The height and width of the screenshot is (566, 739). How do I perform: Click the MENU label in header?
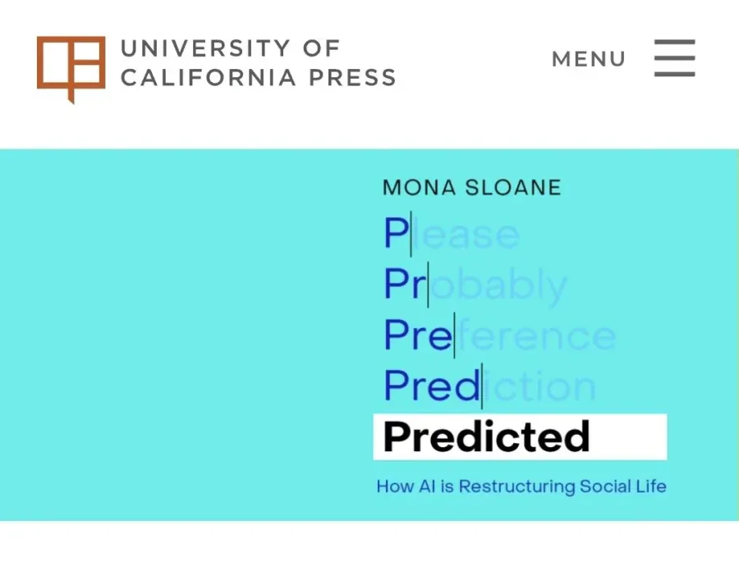tap(589, 59)
